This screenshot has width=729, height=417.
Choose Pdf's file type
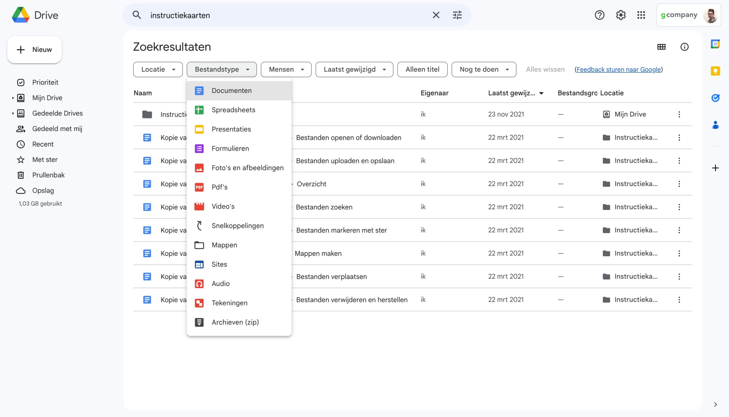click(239, 187)
